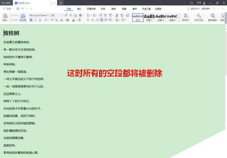Switch to the 开始 Home tab
Image resolution: width=227 pixels, height=158 pixels.
[x=69, y=9]
